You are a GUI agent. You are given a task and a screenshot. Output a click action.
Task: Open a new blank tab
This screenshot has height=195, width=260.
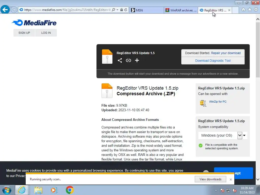point(235,10)
